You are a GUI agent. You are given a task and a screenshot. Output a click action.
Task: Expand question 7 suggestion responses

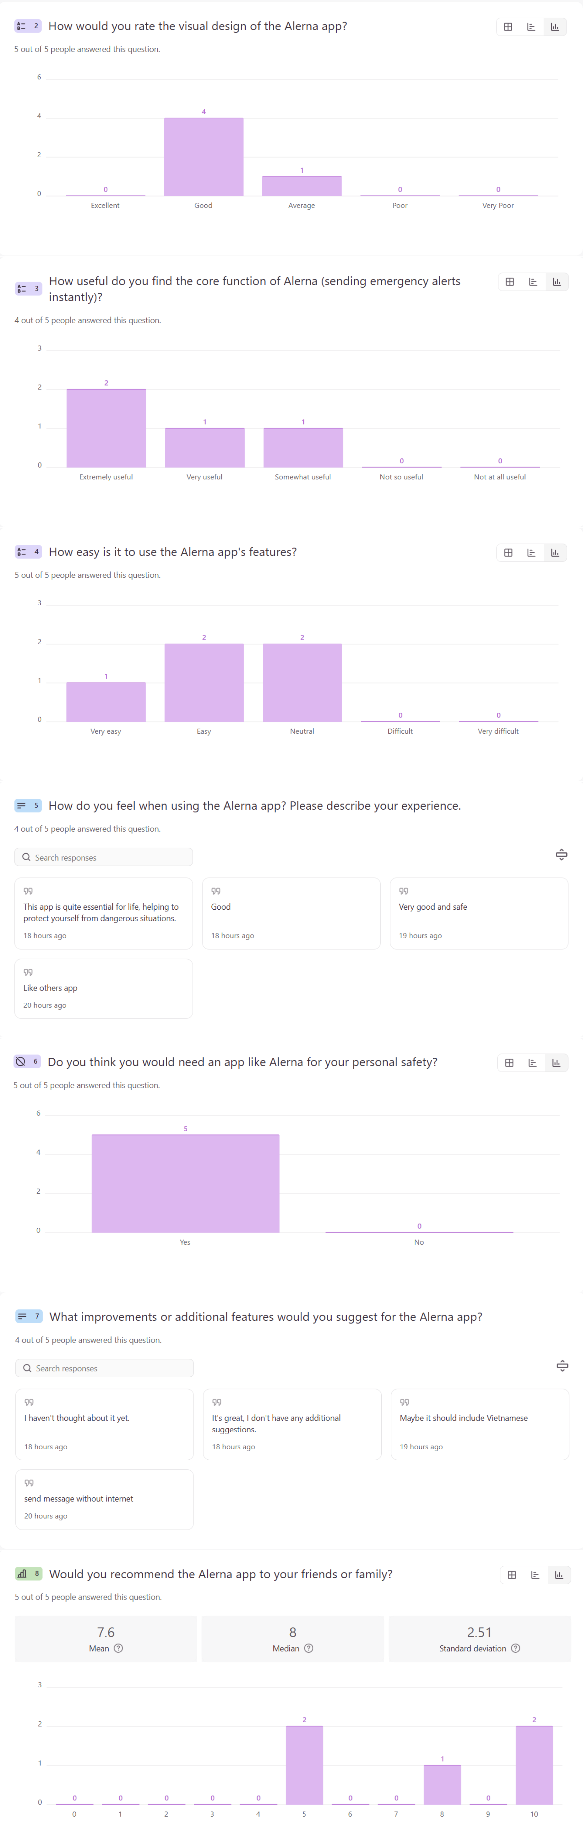[562, 1366]
